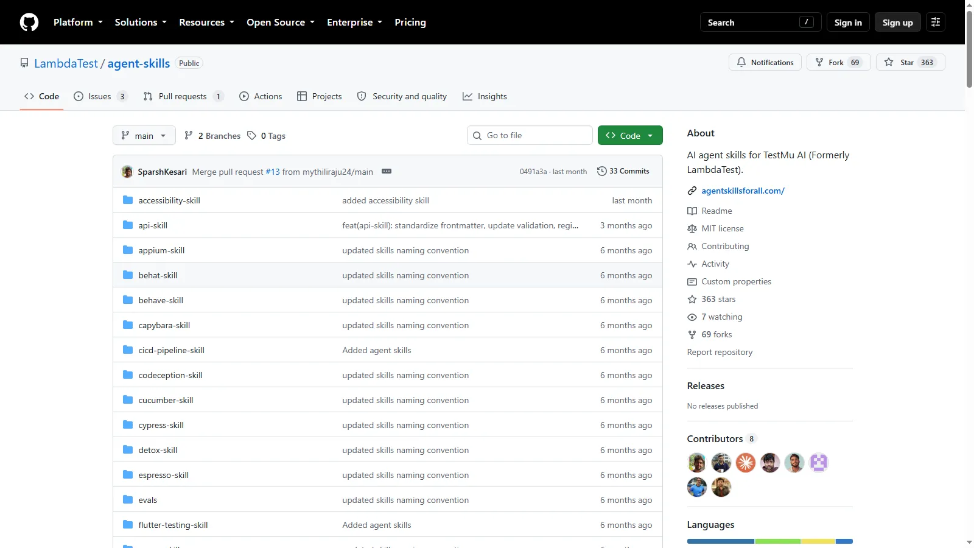Open the 'added accessibility skill' commit message
974x548 pixels.
coord(385,200)
